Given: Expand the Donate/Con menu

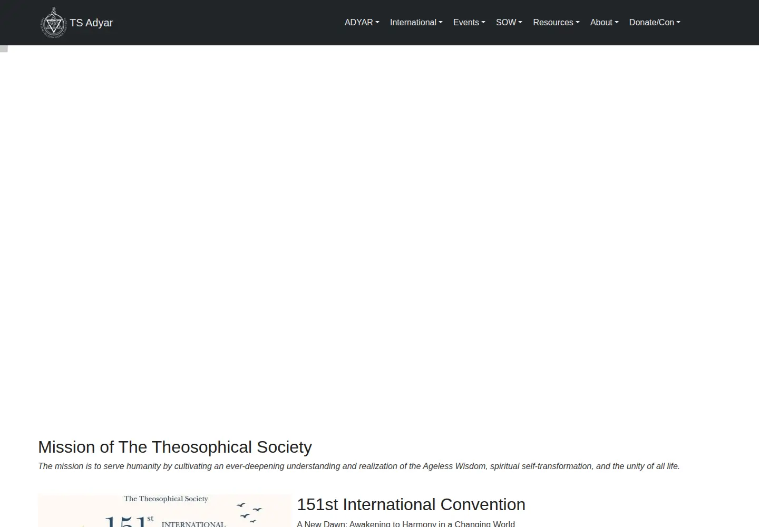Looking at the screenshot, I should tap(655, 22).
